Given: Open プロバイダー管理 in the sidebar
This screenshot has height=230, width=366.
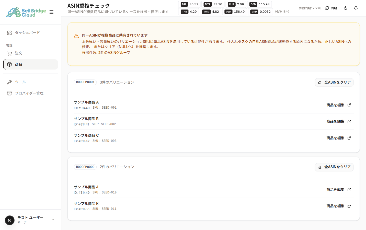Looking at the screenshot, I should (x=30, y=93).
